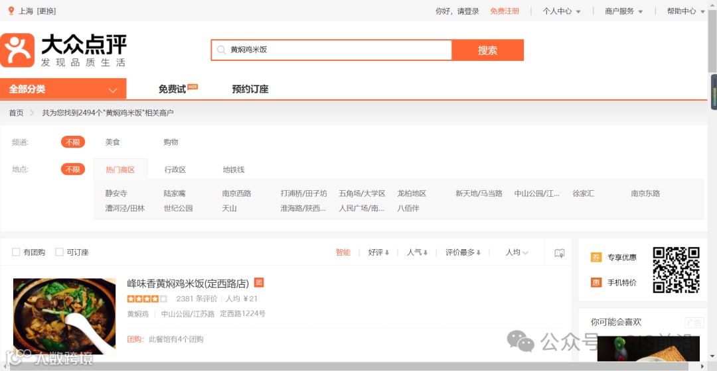
Task: Select the 智能 sort option
Action: pos(343,252)
